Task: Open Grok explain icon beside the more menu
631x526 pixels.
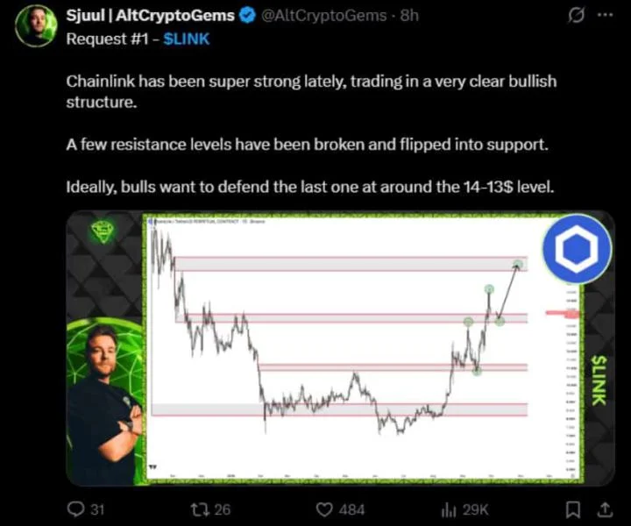Action: [576, 16]
